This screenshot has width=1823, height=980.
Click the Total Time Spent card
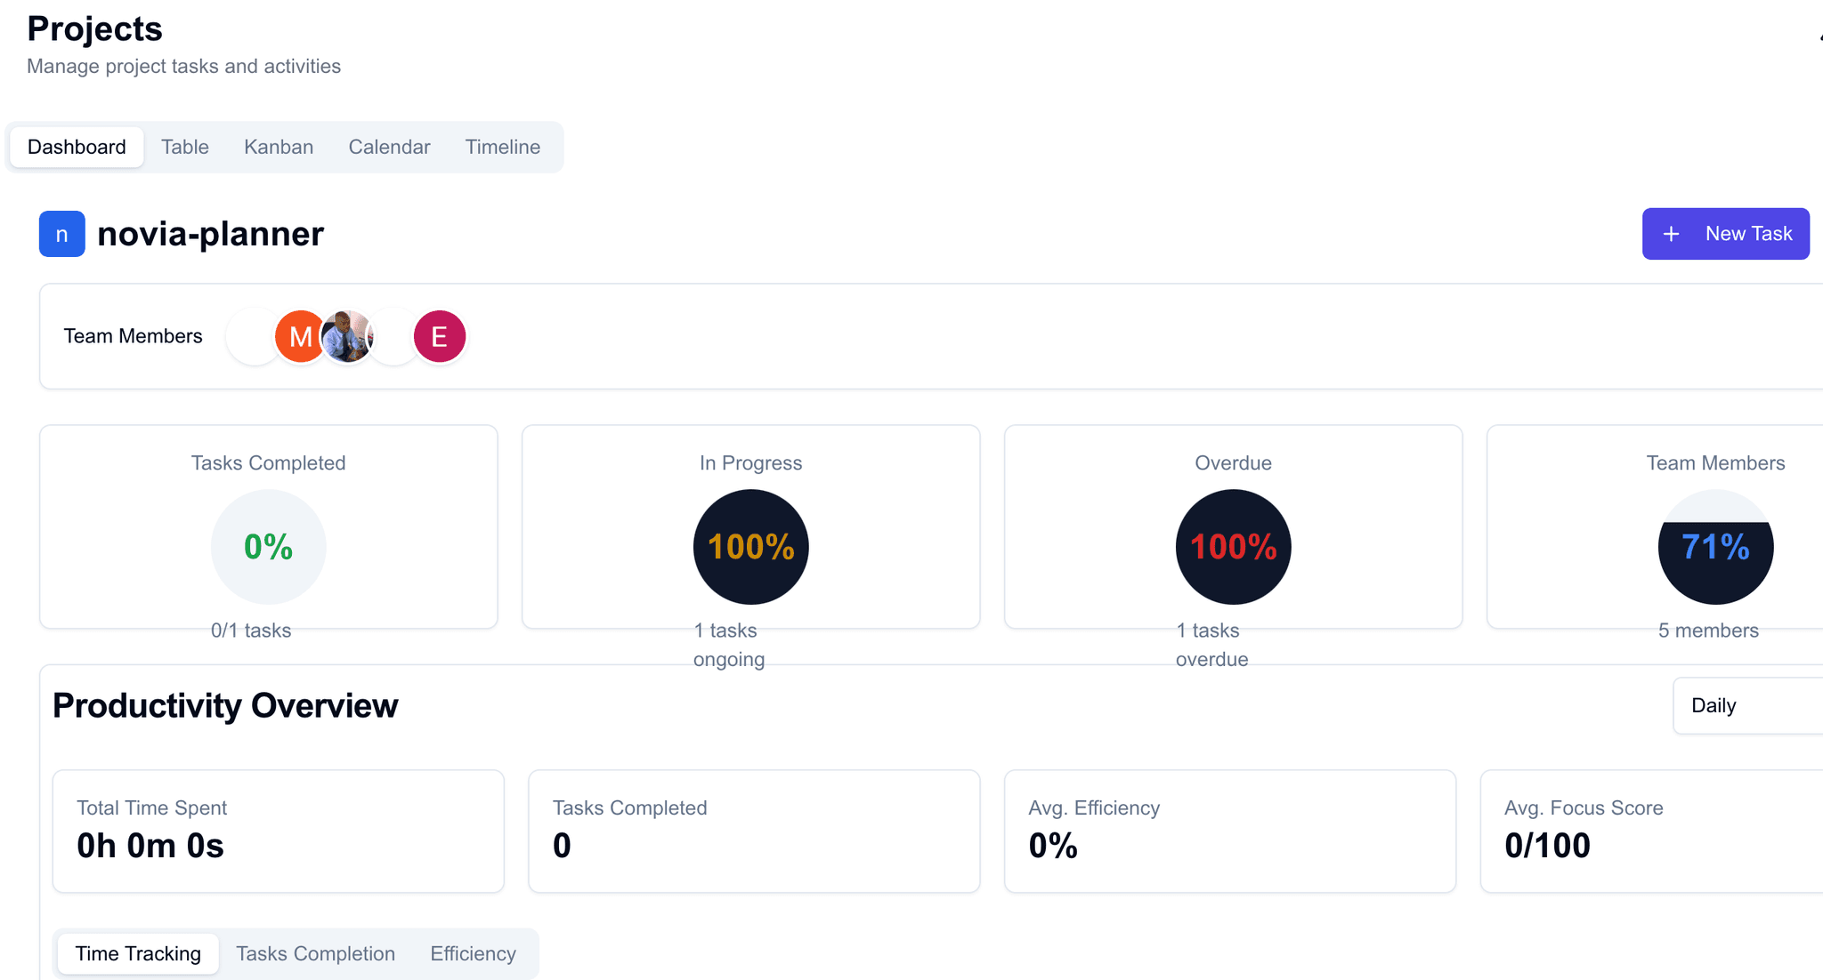(278, 831)
